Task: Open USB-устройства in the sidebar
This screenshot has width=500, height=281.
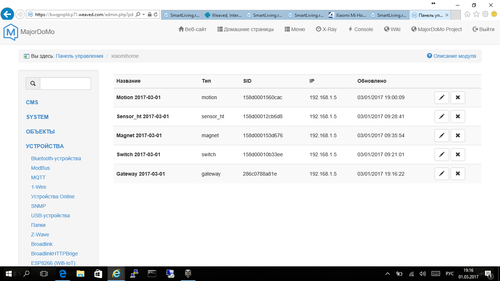Action: click(x=51, y=216)
